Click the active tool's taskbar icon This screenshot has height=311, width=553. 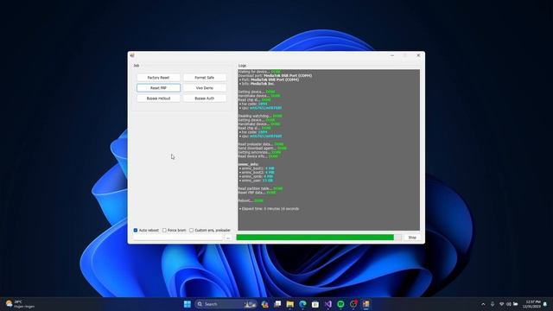366,304
